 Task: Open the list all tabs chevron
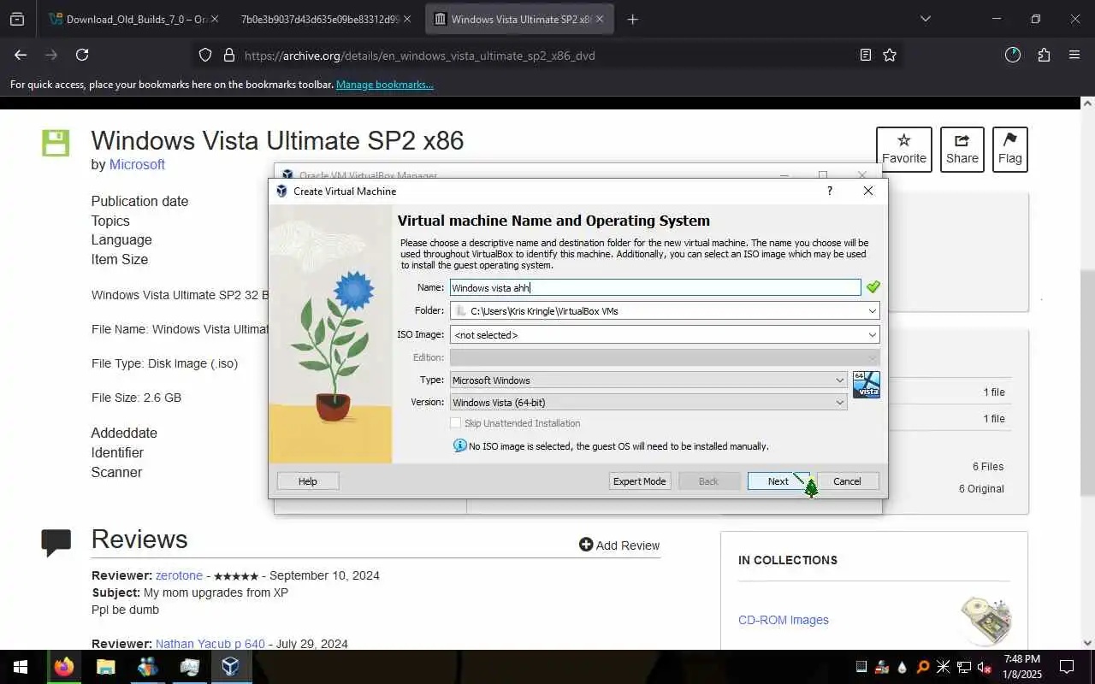925,19
